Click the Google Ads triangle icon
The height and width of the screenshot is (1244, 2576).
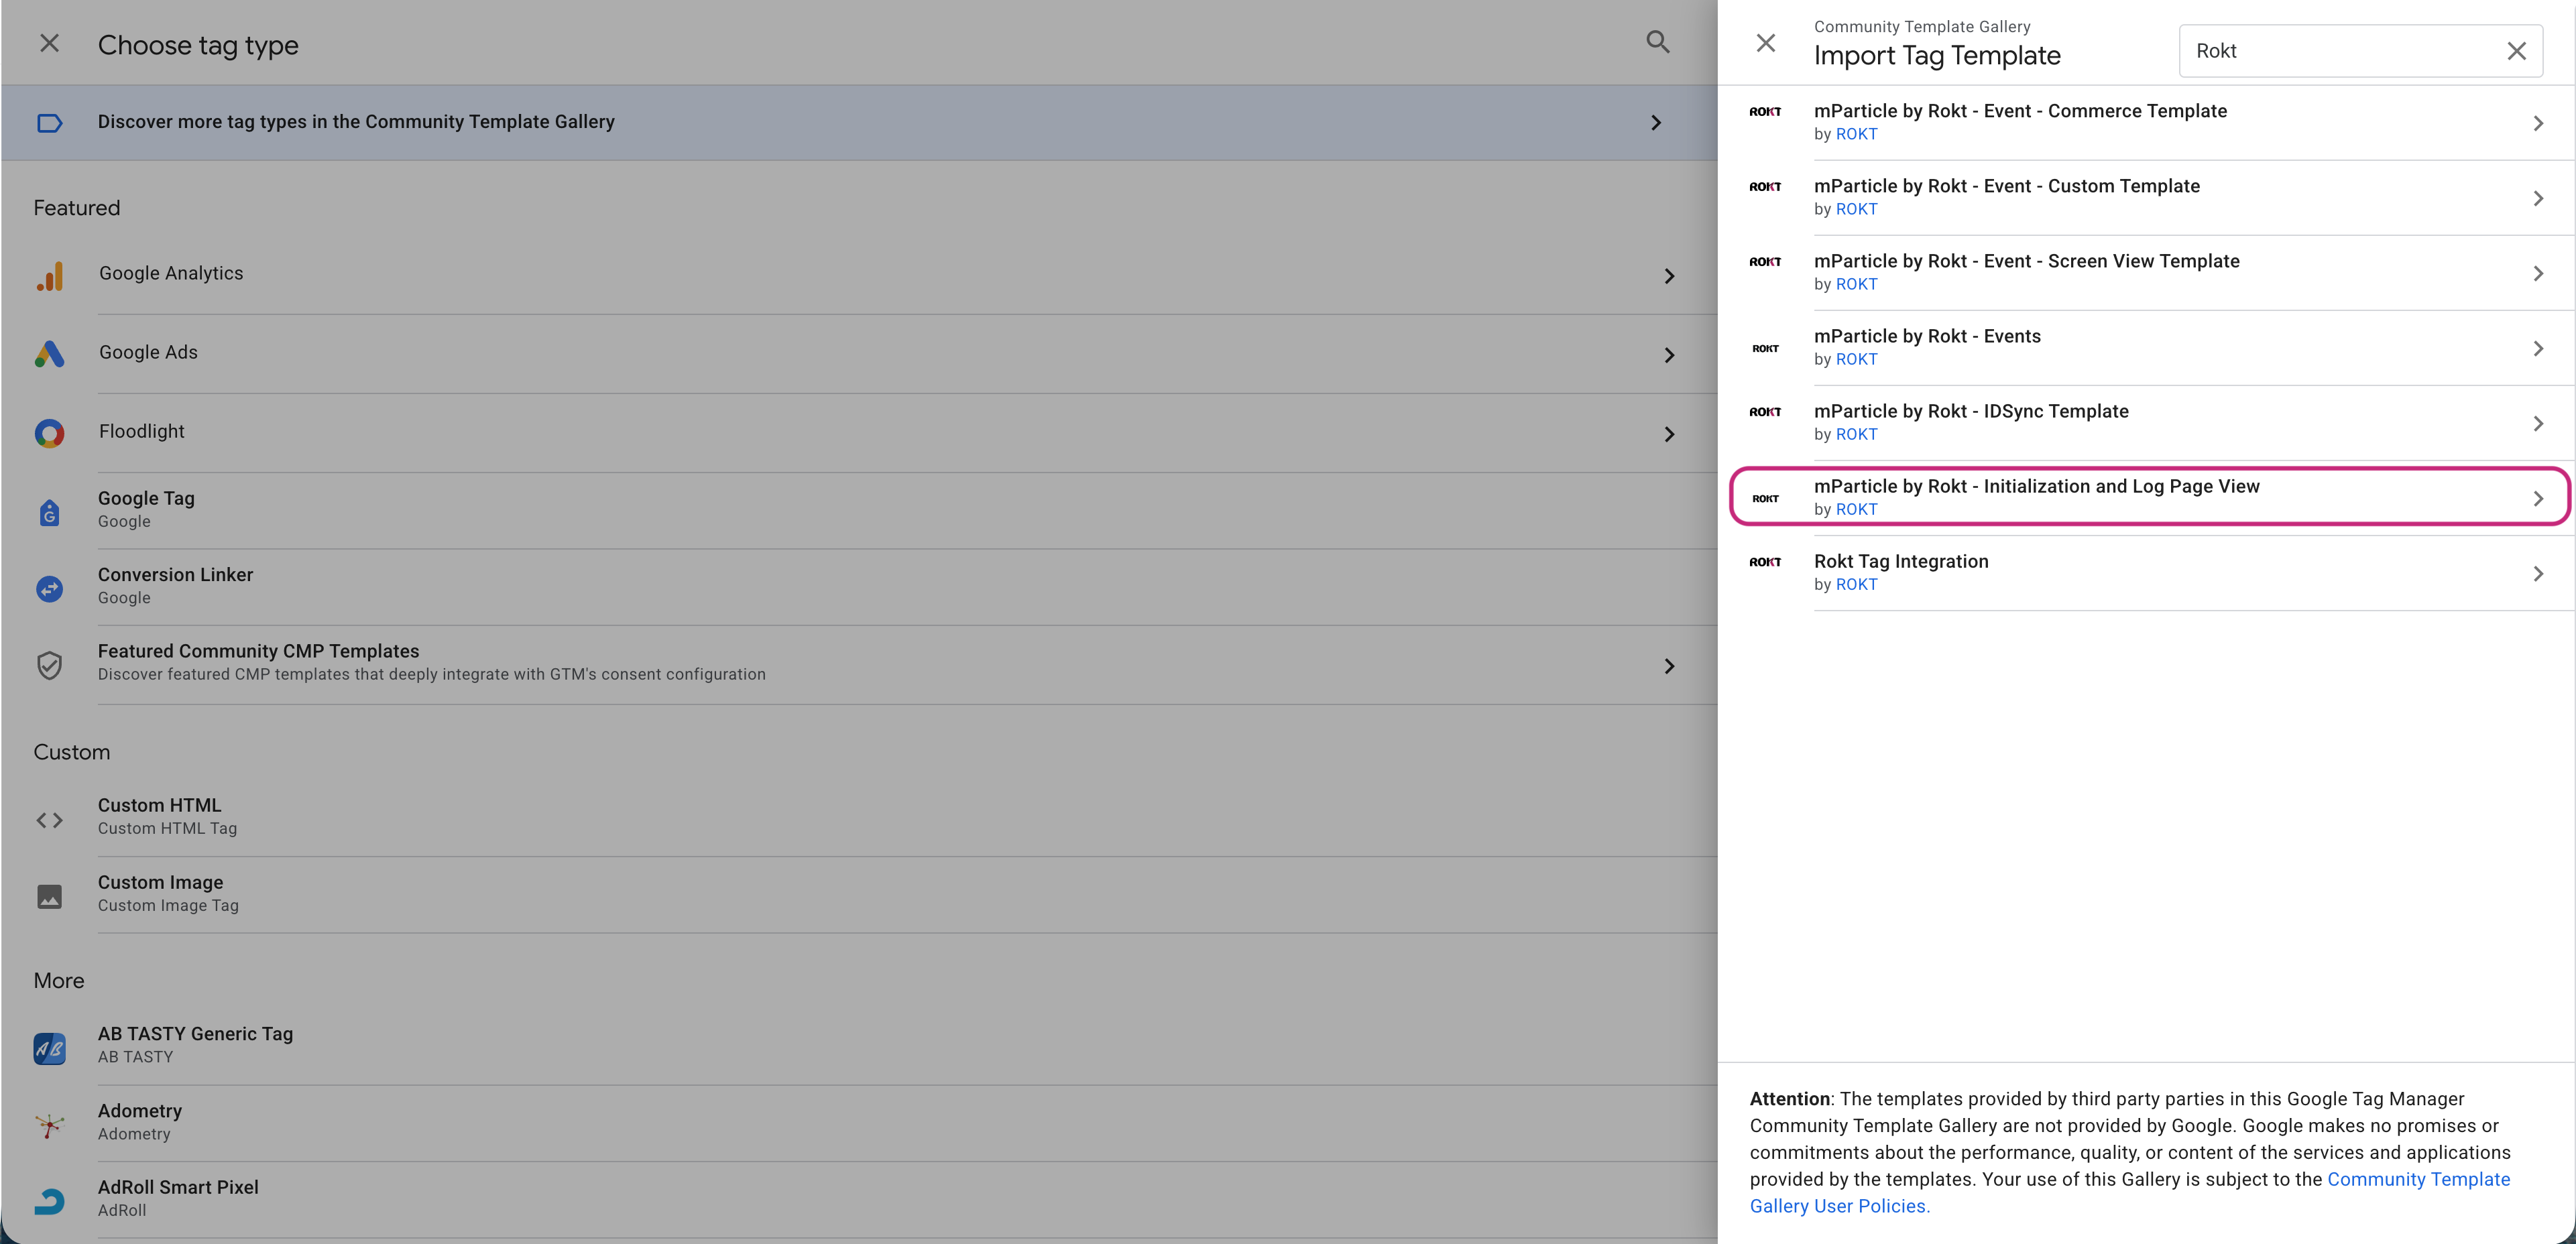49,354
